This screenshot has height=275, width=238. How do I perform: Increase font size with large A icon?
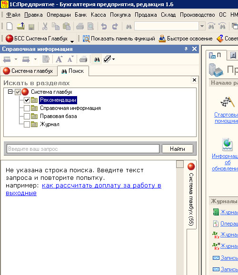(x=59, y=59)
